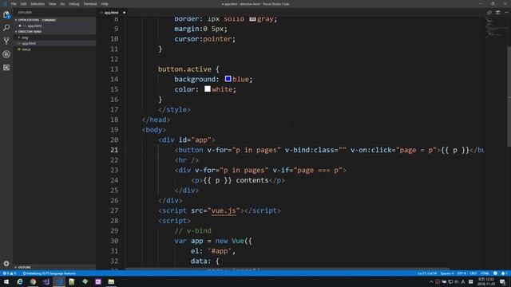Click the gray color swatch on line 8

coord(252,19)
